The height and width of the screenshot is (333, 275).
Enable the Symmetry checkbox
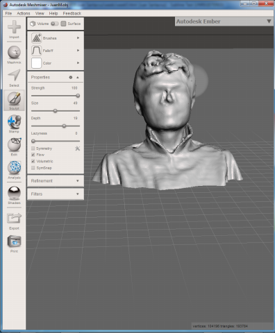pos(33,148)
